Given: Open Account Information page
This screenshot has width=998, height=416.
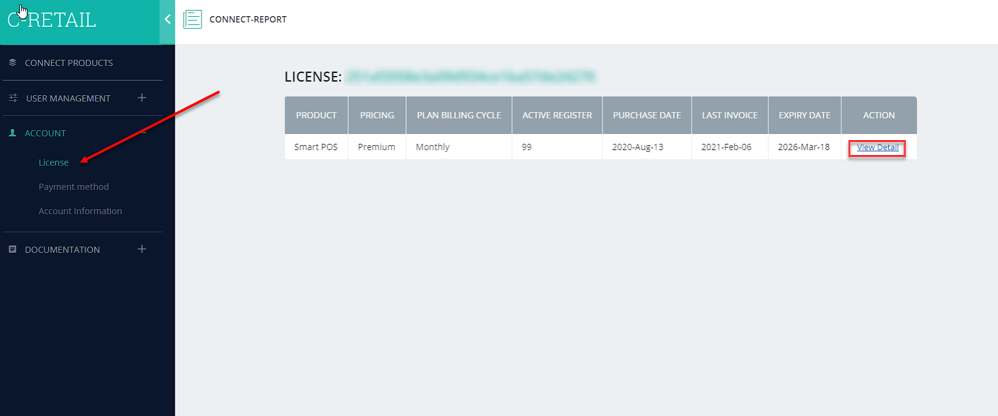Looking at the screenshot, I should 80,211.
